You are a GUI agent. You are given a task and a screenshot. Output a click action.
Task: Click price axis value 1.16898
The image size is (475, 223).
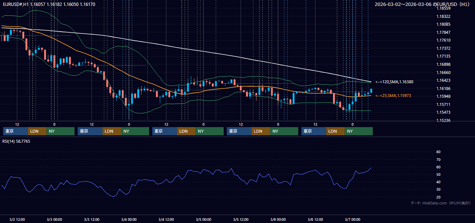[x=443, y=65]
